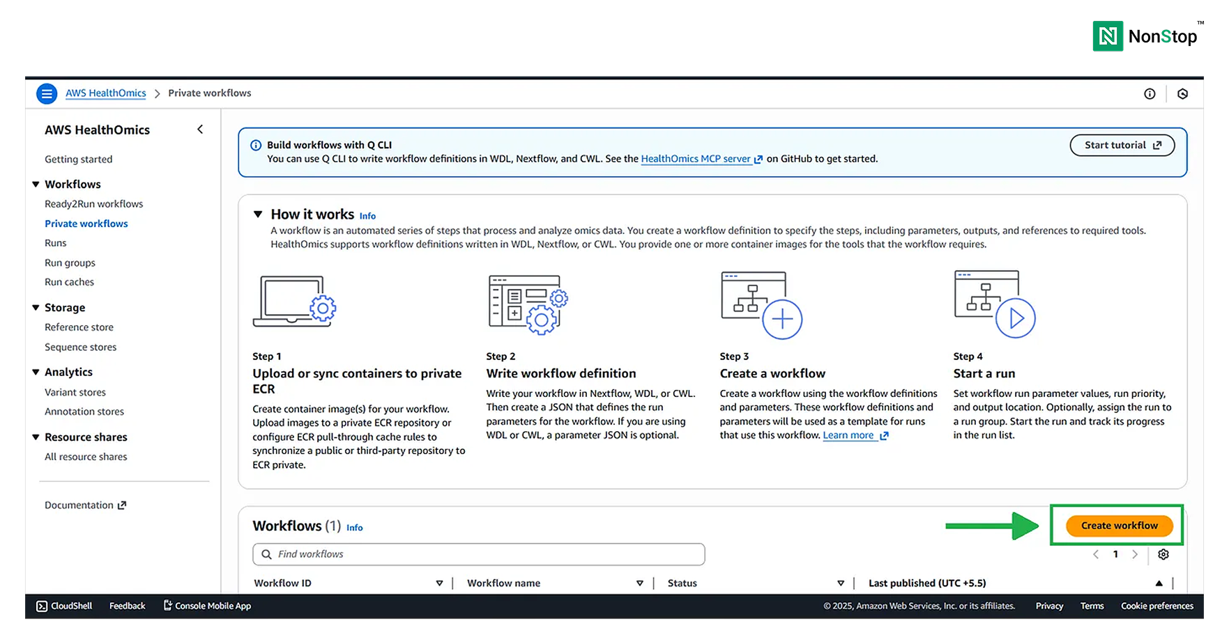Click the Start tutorial button
Viewport: 1229px width, 640px height.
1122,145
